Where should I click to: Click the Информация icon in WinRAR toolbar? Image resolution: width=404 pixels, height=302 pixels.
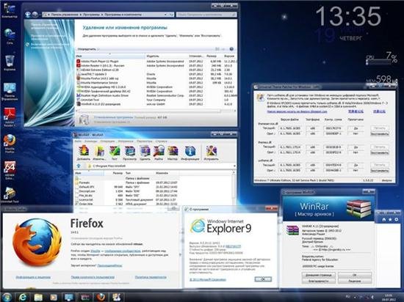tap(190, 152)
